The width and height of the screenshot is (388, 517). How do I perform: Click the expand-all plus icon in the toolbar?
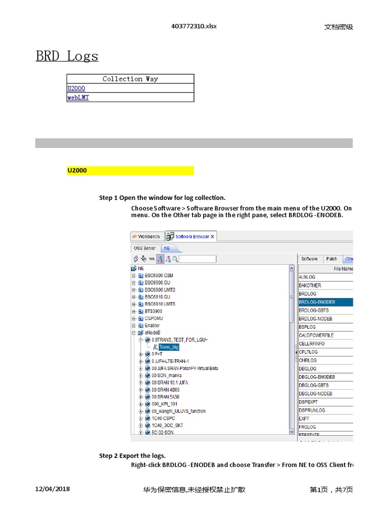[143, 259]
